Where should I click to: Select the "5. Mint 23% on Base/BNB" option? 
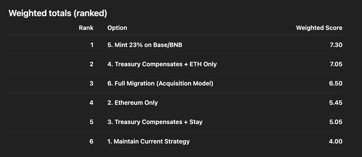[145, 45]
